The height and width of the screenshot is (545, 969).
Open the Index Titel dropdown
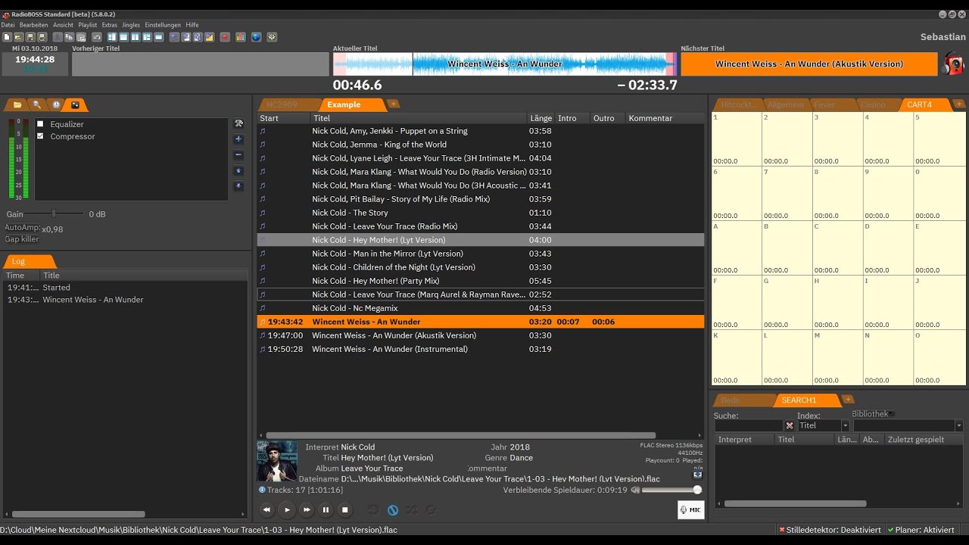tap(845, 426)
